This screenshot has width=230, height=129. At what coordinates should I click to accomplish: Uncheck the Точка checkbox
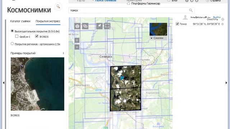177,24
